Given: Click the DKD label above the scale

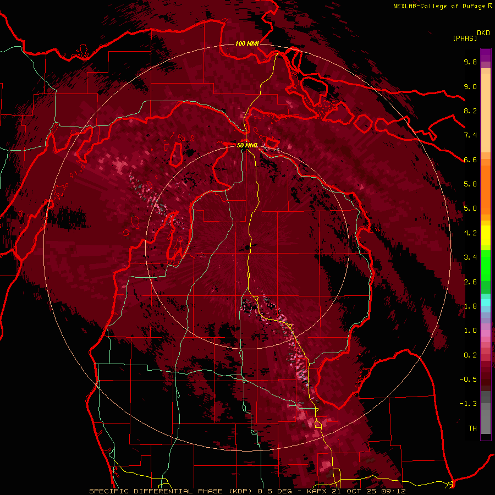Looking at the screenshot, I should point(483,33).
